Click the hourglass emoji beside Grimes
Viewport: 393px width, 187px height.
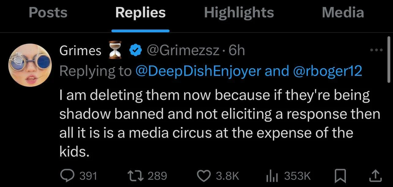[115, 51]
